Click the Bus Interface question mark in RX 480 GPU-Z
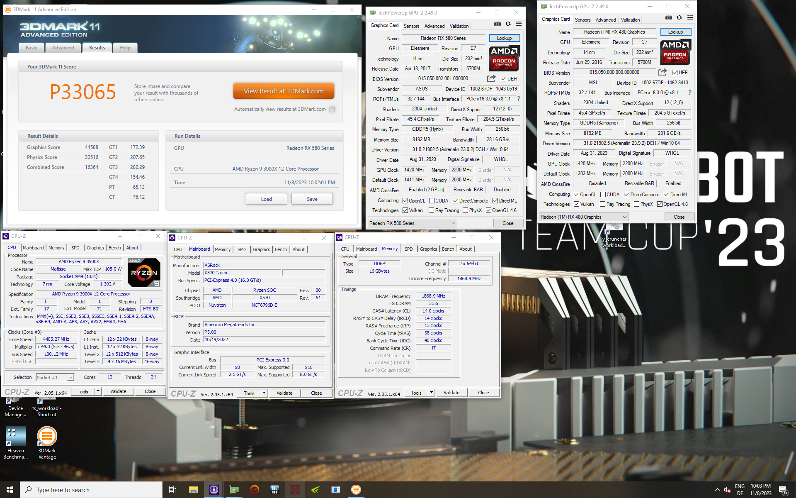The height and width of the screenshot is (498, 796). click(690, 93)
